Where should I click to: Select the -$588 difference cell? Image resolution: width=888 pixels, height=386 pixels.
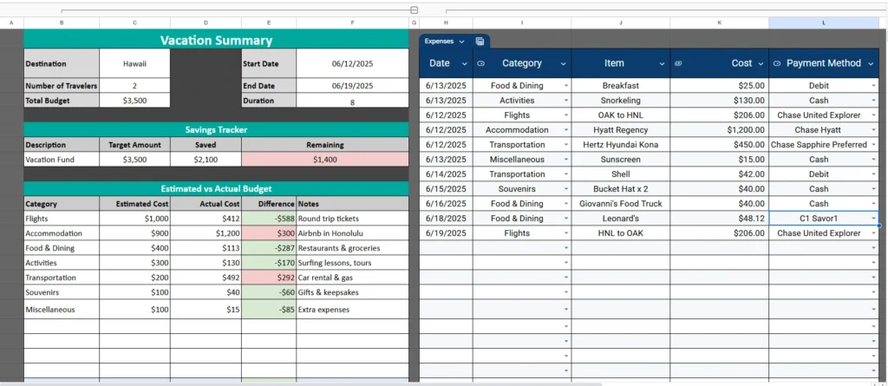(x=269, y=219)
